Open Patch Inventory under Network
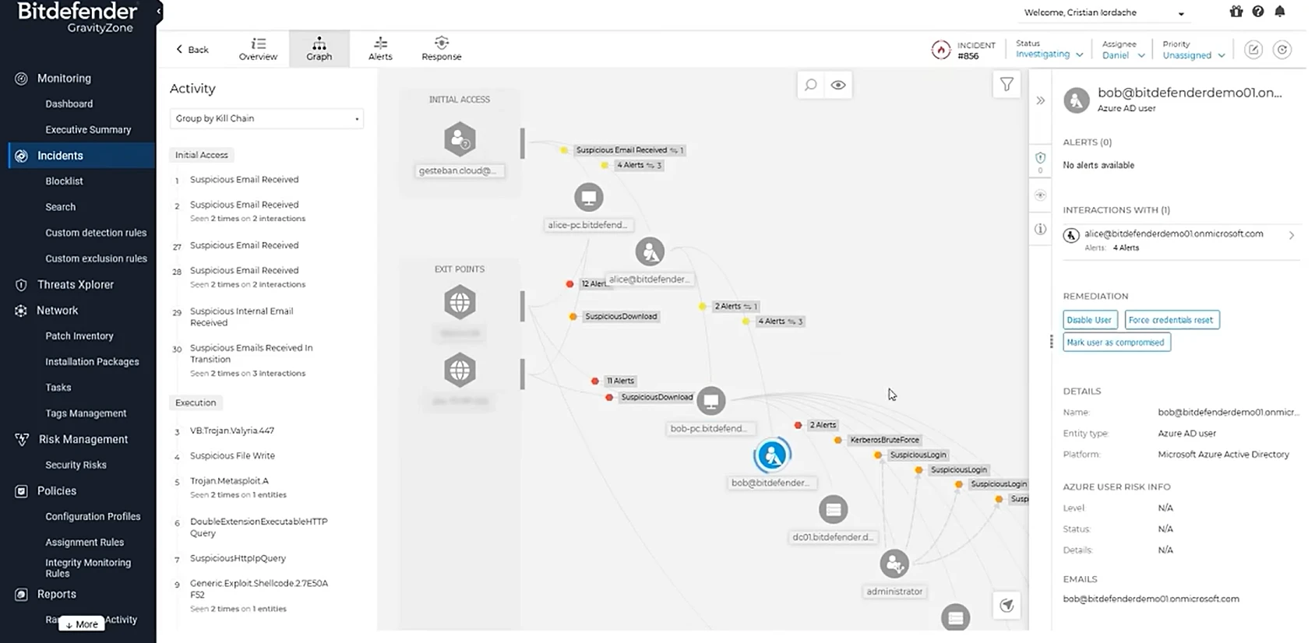1315x643 pixels. 79,336
